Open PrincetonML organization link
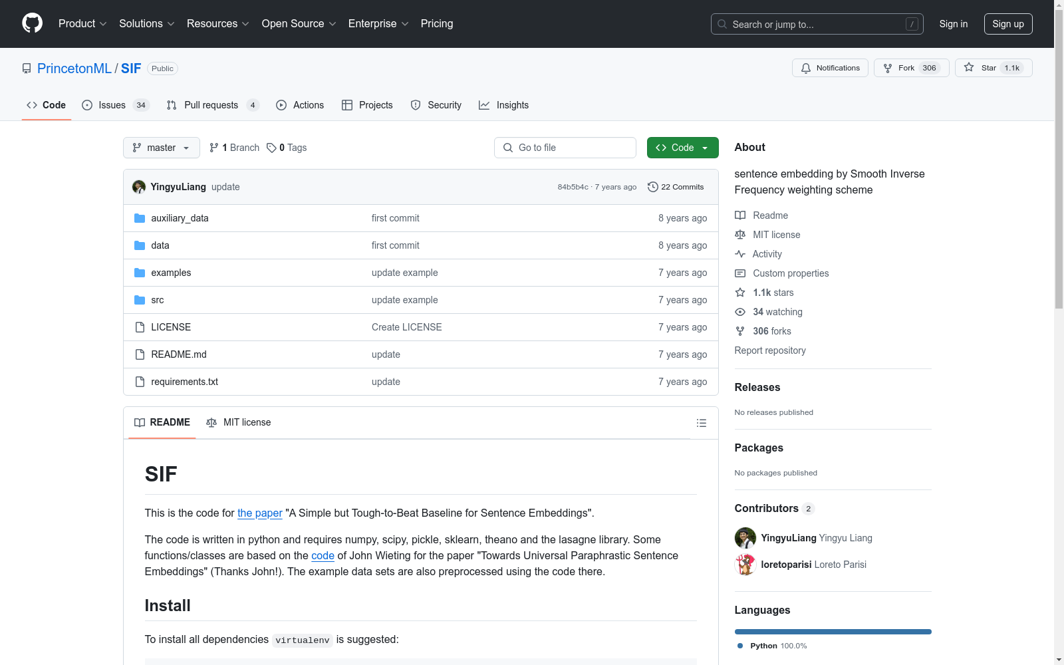The width and height of the screenshot is (1064, 665). (74, 68)
